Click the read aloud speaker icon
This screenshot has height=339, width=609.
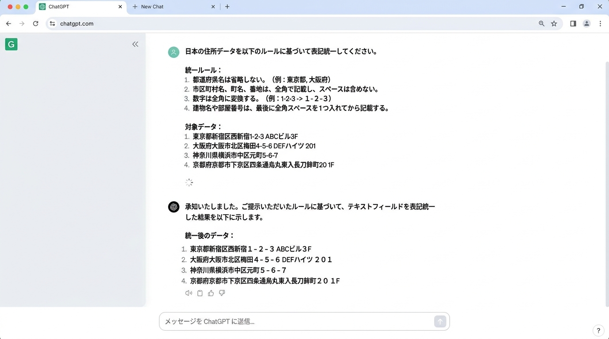pos(189,293)
